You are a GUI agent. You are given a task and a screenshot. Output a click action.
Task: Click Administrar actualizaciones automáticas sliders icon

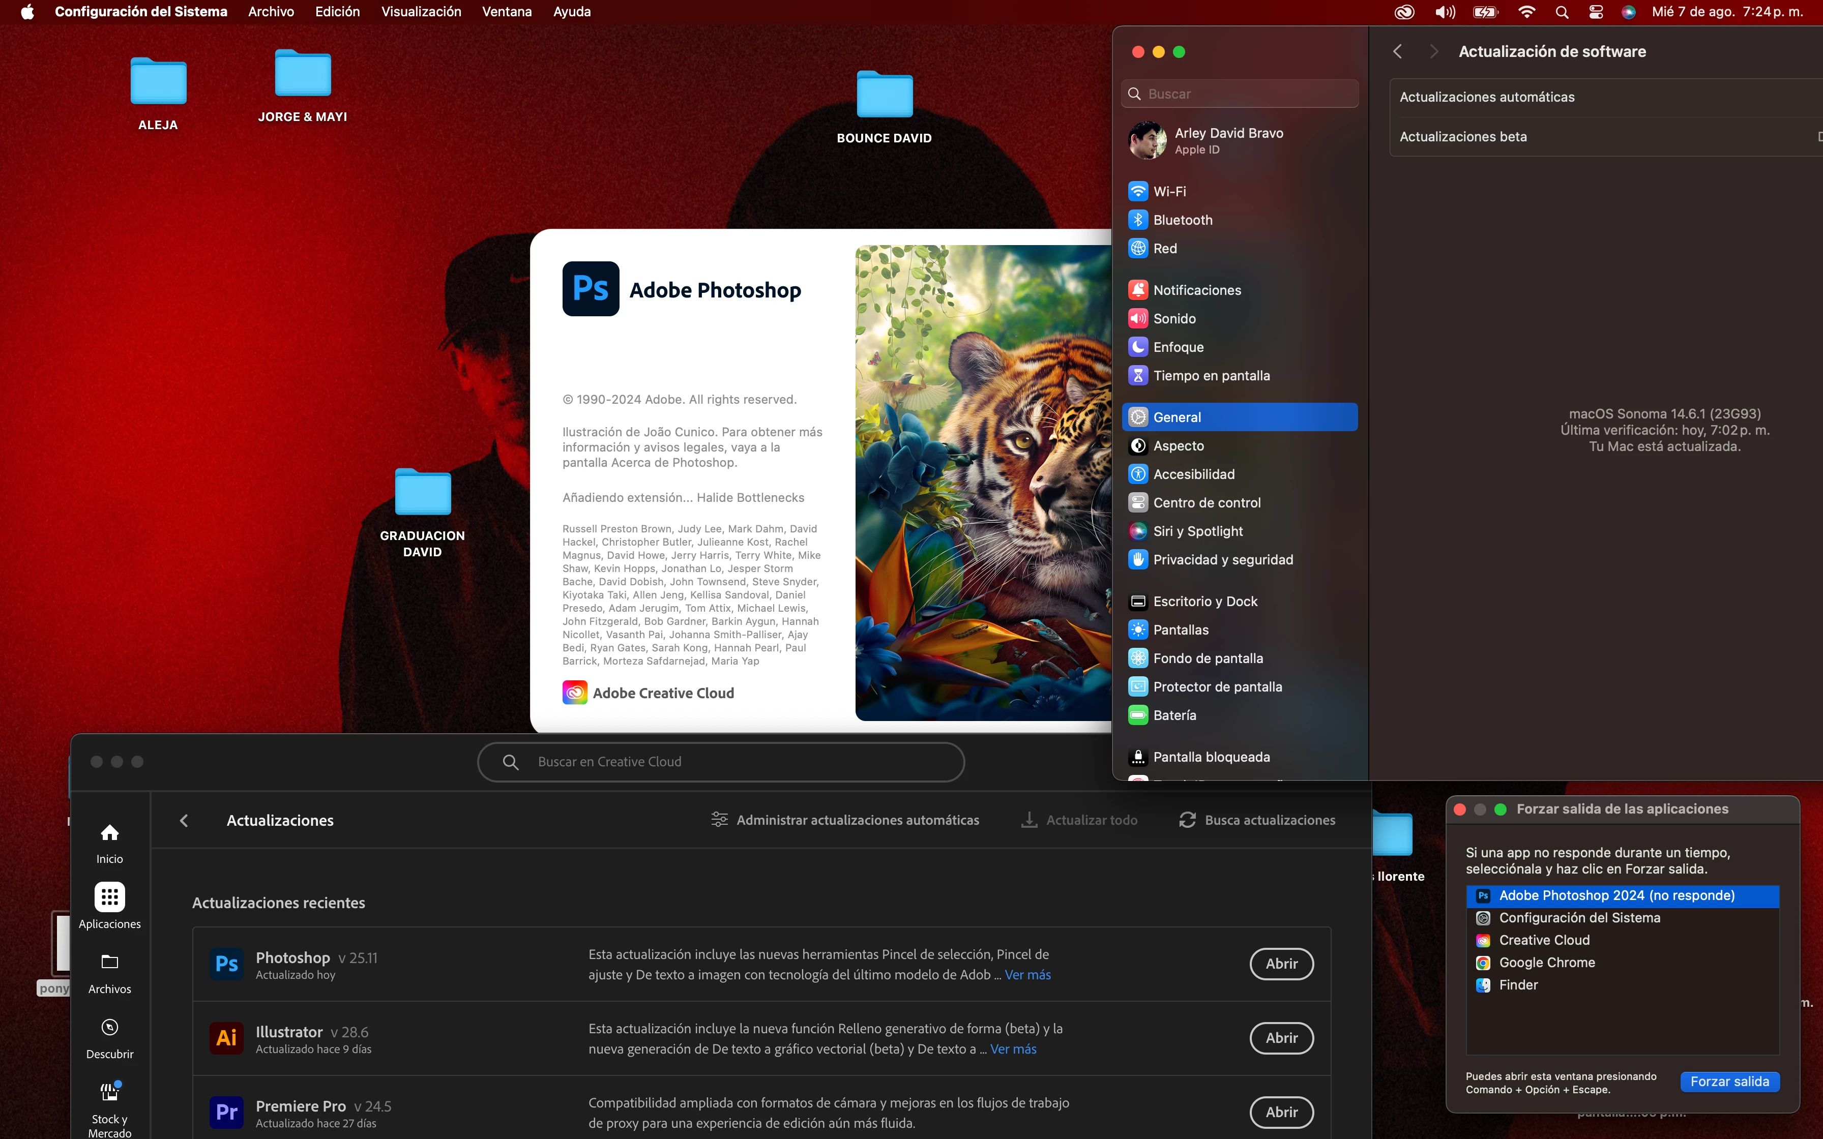click(719, 820)
